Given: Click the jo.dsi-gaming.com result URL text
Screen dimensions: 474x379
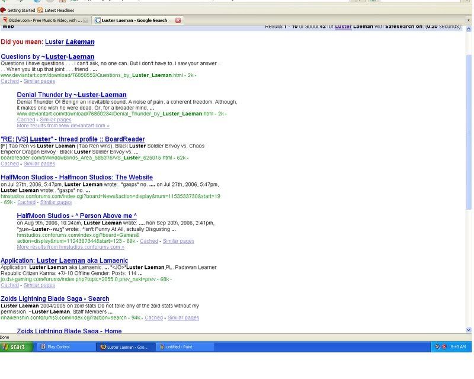Looking at the screenshot, I should click(x=78, y=280).
